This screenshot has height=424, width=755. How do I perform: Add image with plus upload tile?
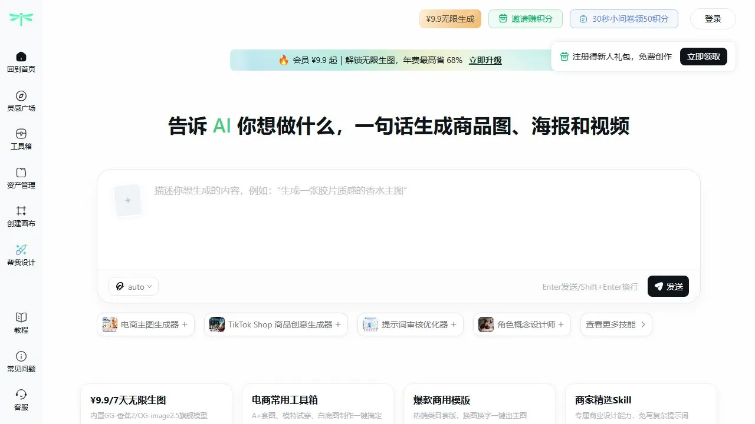(x=128, y=200)
